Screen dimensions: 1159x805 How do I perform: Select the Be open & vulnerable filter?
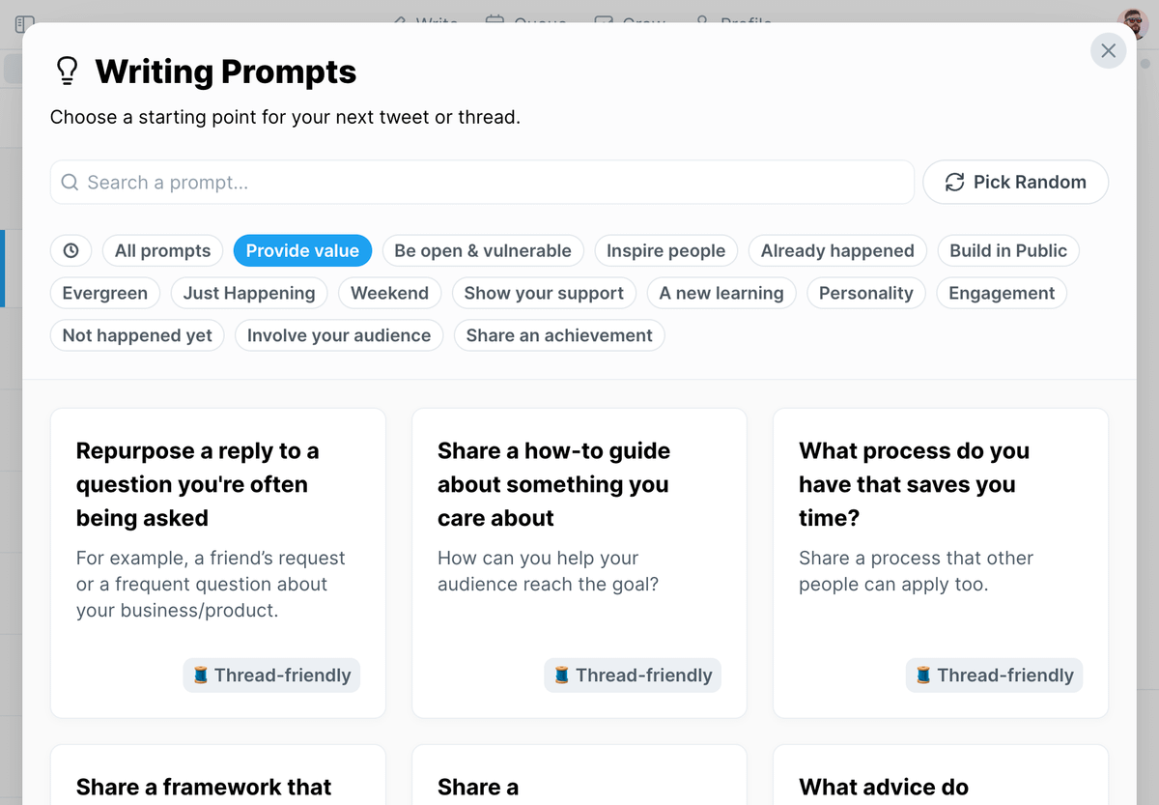coord(483,250)
